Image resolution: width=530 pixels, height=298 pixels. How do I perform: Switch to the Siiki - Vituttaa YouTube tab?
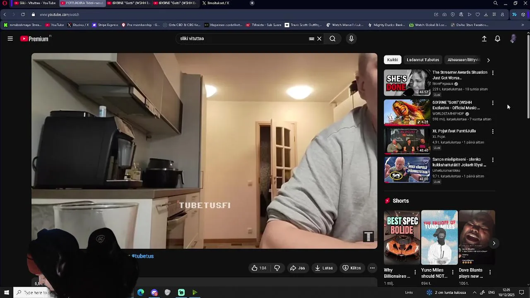35,3
